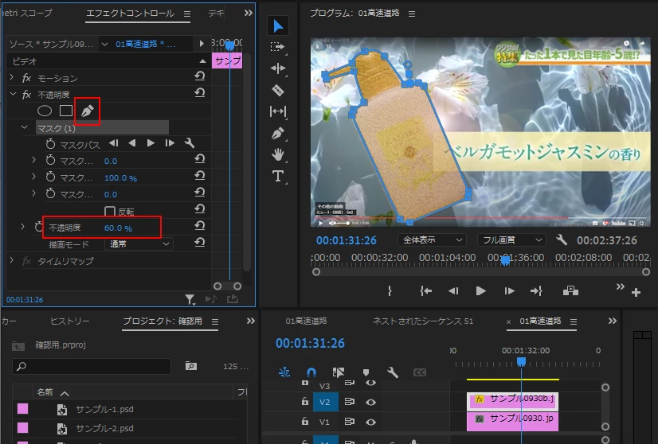Image resolution: width=658 pixels, height=444 pixels.
Task: Select the Type tool
Action: [278, 176]
